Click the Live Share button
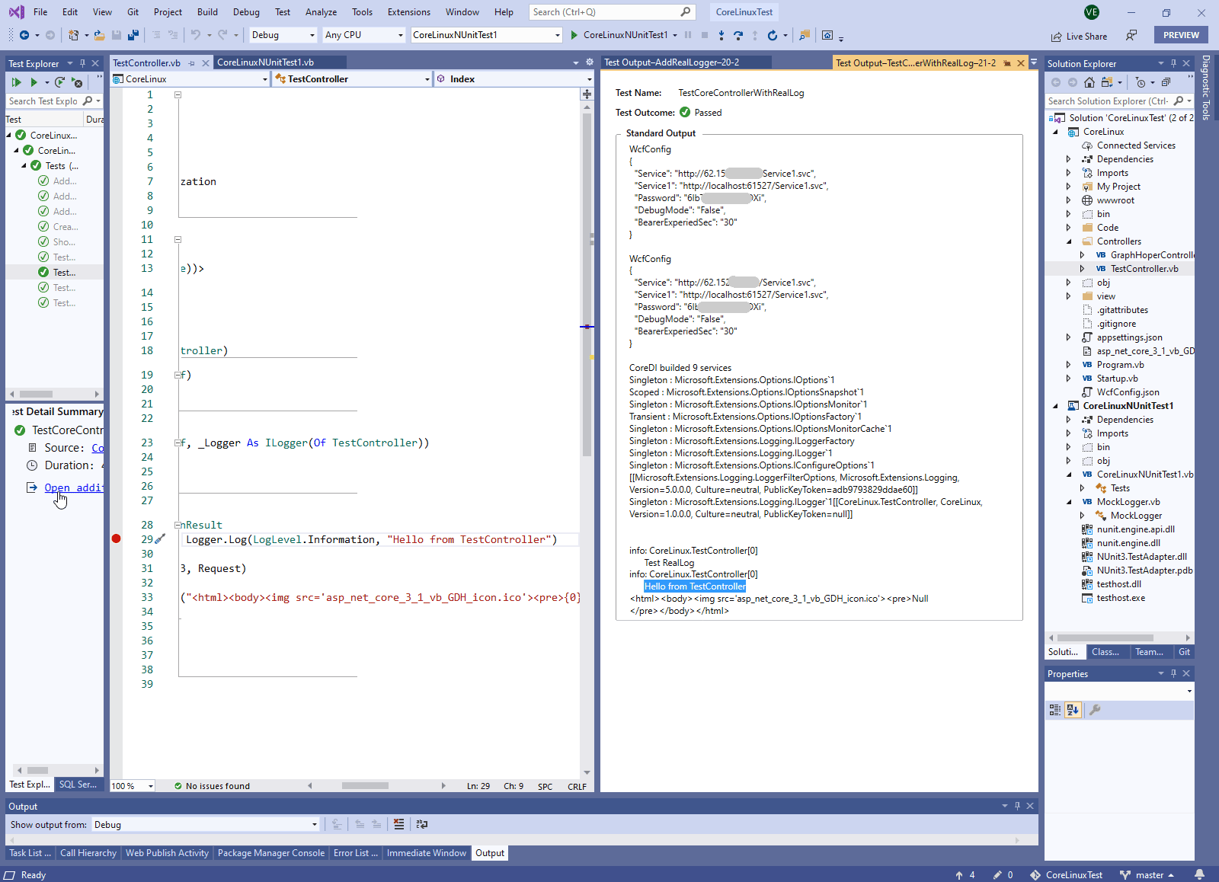1219x882 pixels. coord(1080,36)
